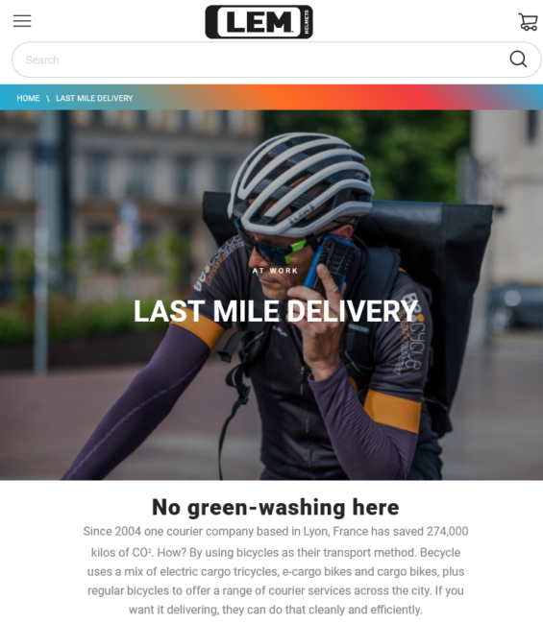Open the hamburger navigation menu
Screen dimensions: 543x624
(x=22, y=21)
